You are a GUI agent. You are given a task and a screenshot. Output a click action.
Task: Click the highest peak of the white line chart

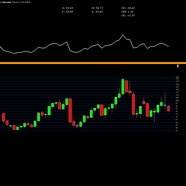click(x=123, y=35)
